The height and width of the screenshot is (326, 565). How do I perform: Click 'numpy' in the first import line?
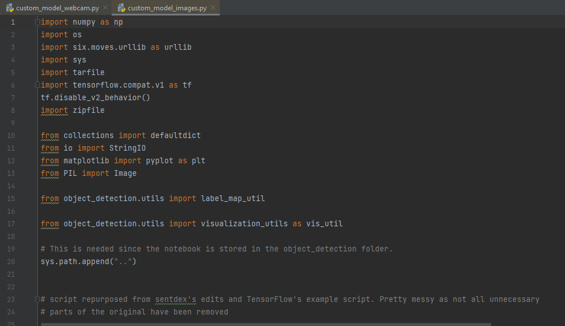84,22
